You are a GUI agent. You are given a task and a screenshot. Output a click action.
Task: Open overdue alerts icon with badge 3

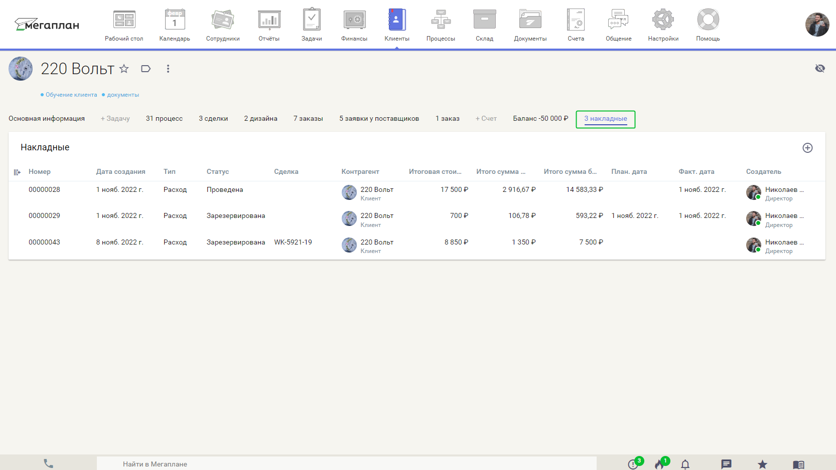tap(634, 463)
